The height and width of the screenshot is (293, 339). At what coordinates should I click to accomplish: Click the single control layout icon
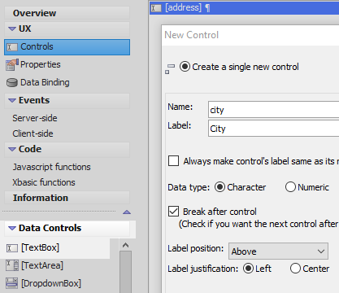click(x=170, y=69)
